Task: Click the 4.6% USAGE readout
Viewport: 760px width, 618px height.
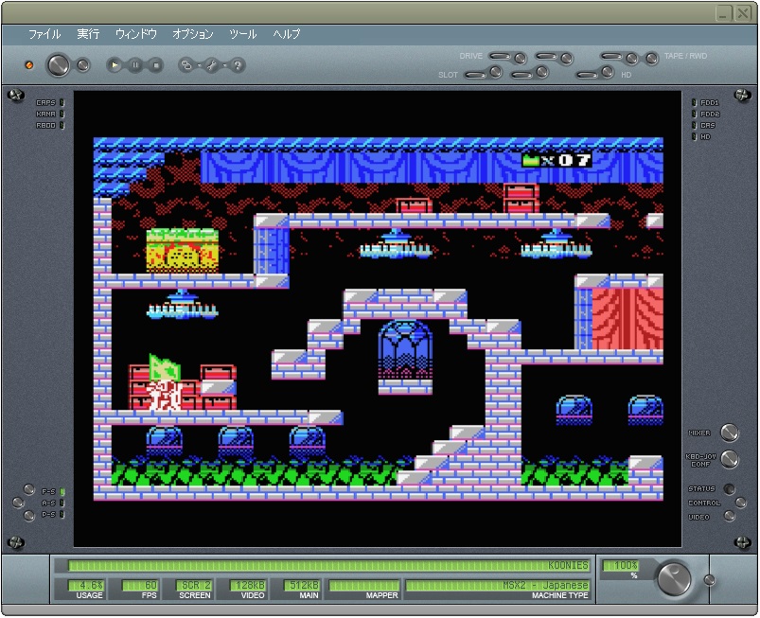Action: pyautogui.click(x=86, y=586)
